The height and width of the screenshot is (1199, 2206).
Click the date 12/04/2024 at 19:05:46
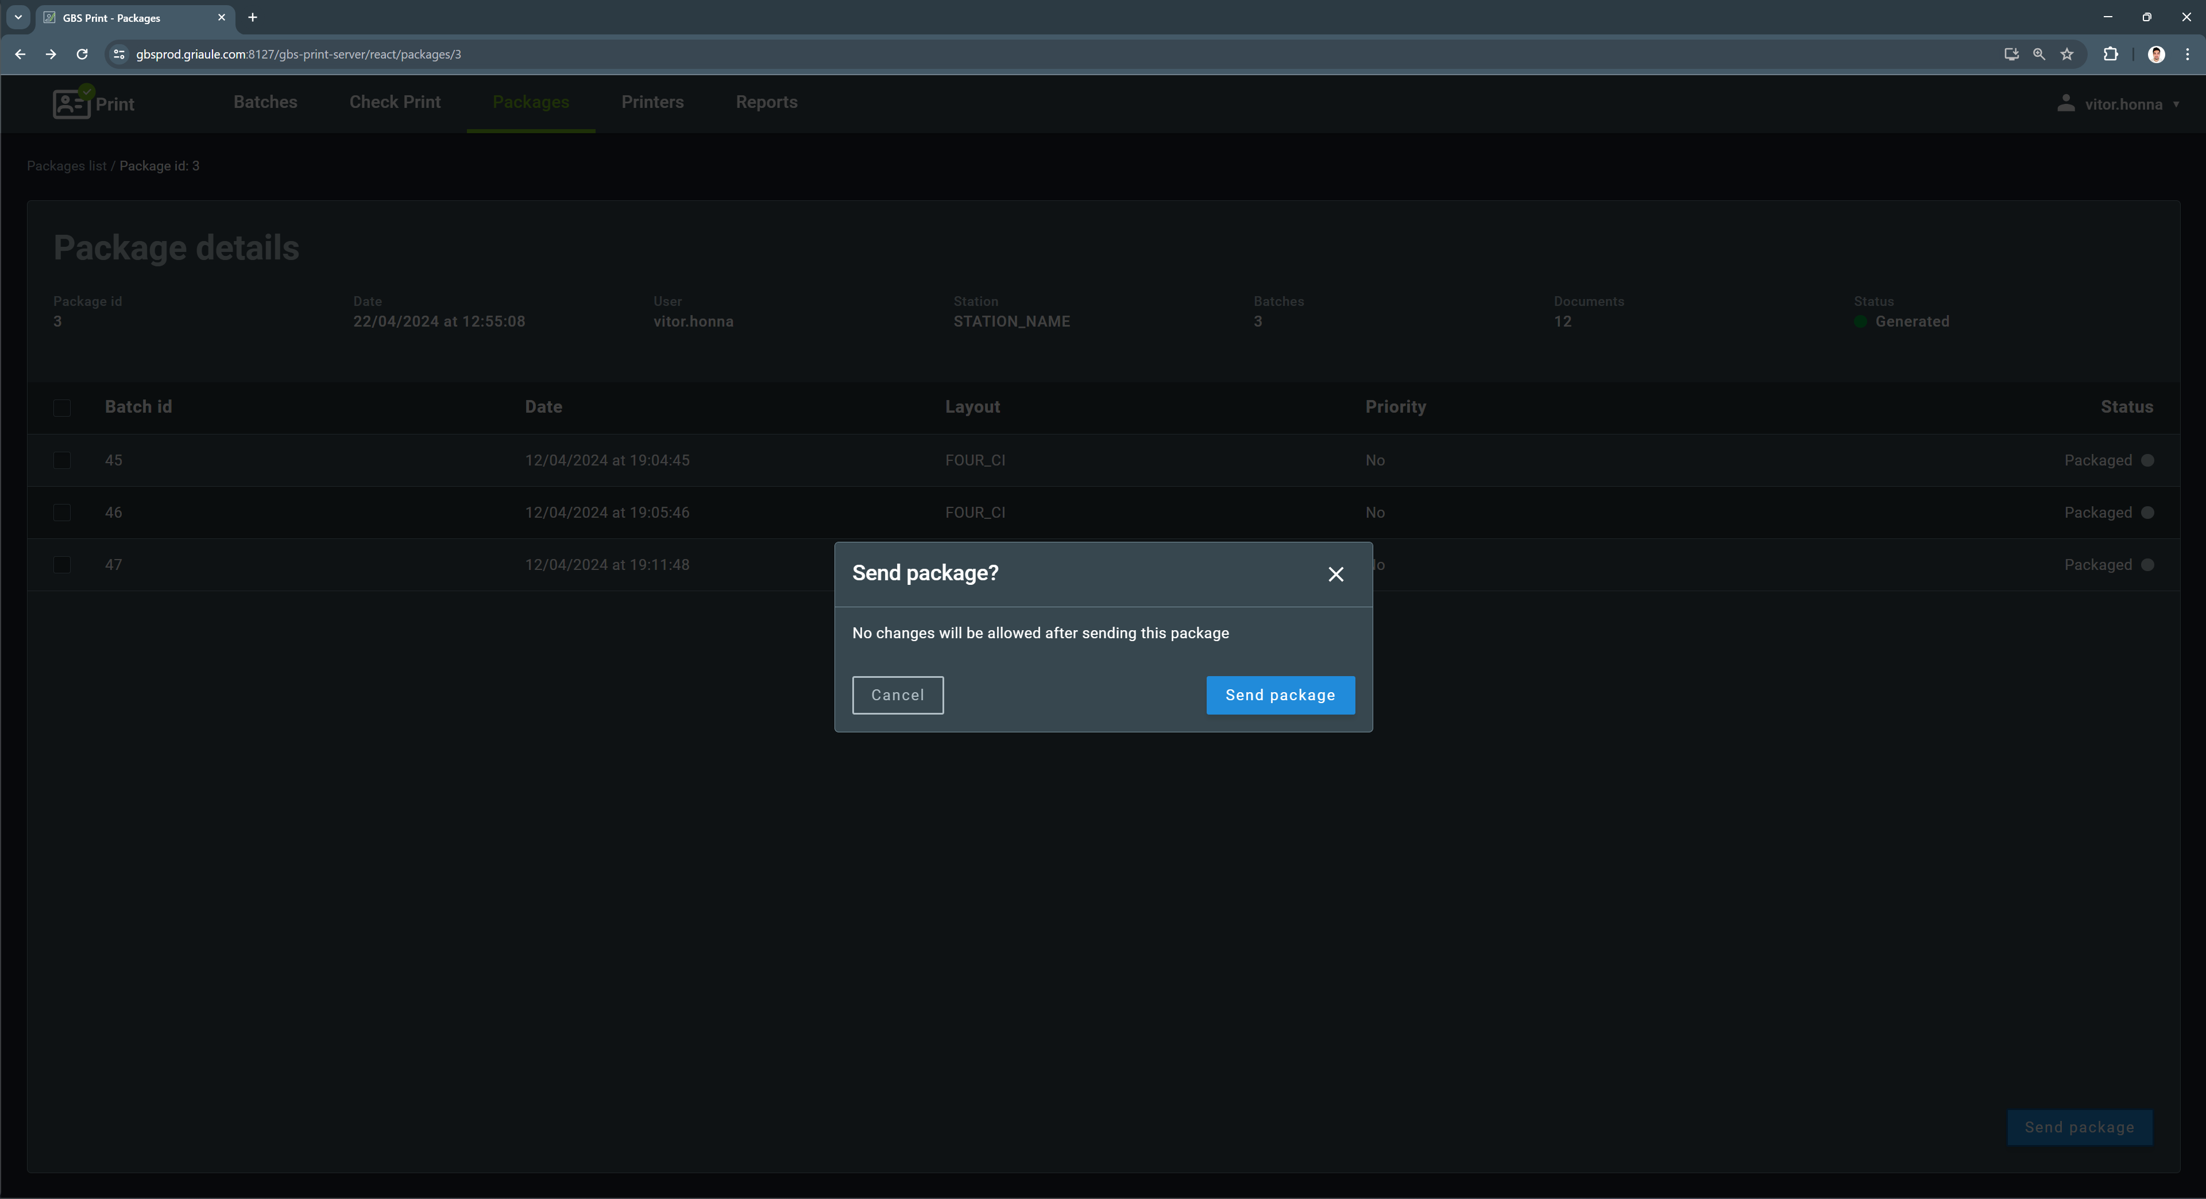click(x=607, y=513)
